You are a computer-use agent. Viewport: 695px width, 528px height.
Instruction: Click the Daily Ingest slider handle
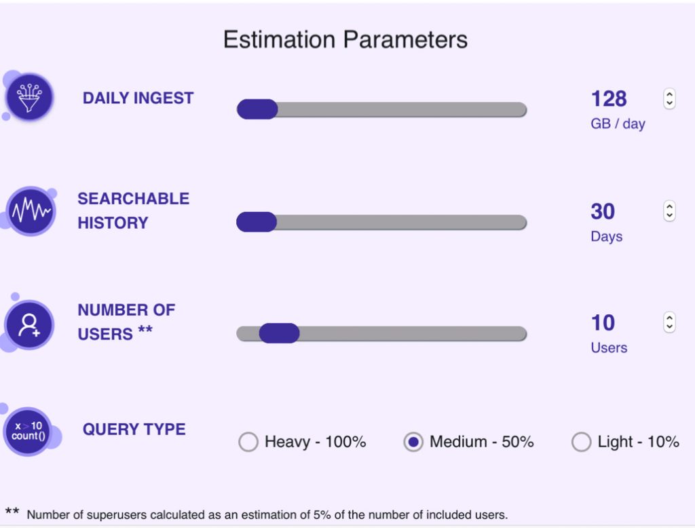[257, 108]
